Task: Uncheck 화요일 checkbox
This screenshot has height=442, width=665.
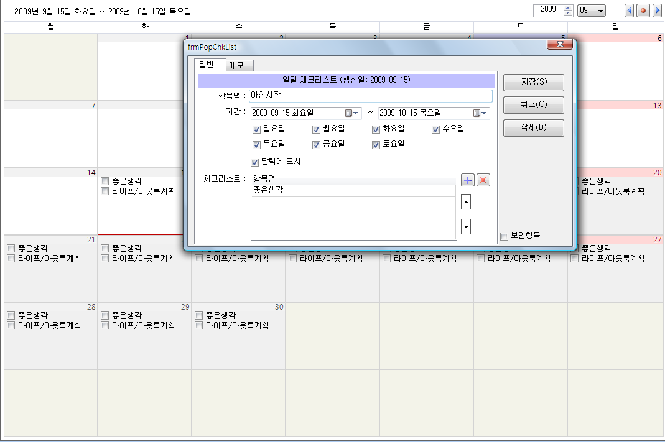Action: (376, 129)
